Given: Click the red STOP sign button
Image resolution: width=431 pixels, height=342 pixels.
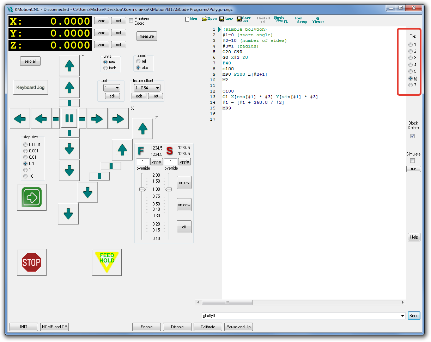Looking at the screenshot, I should point(31,262).
